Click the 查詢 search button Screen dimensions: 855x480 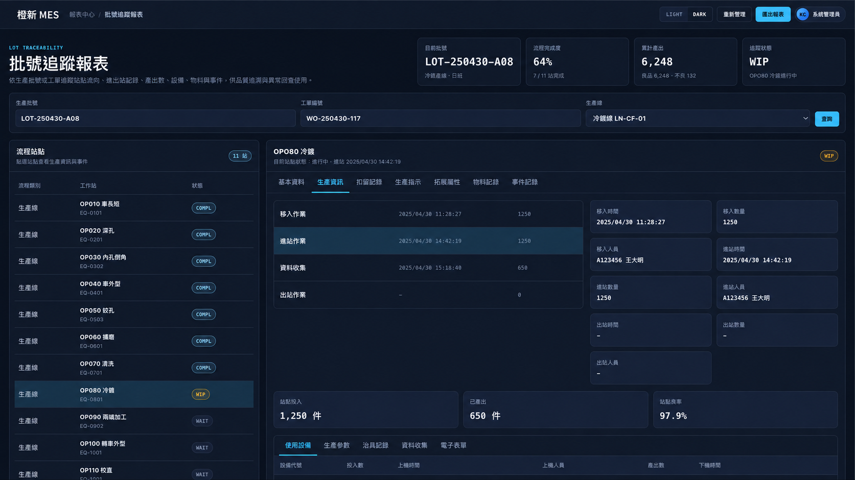tap(826, 119)
